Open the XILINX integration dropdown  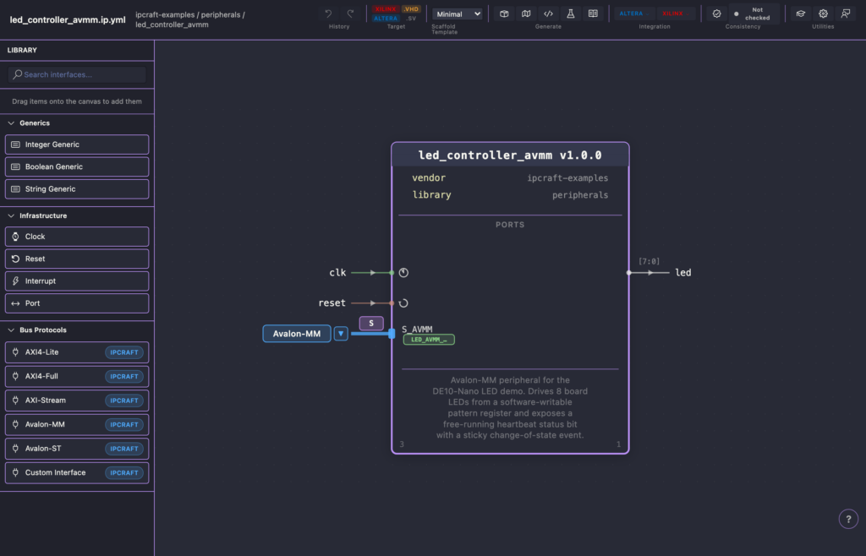tap(676, 14)
